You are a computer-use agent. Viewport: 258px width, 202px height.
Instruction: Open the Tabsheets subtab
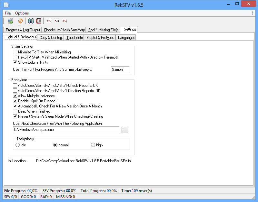pyautogui.click(x=74, y=38)
